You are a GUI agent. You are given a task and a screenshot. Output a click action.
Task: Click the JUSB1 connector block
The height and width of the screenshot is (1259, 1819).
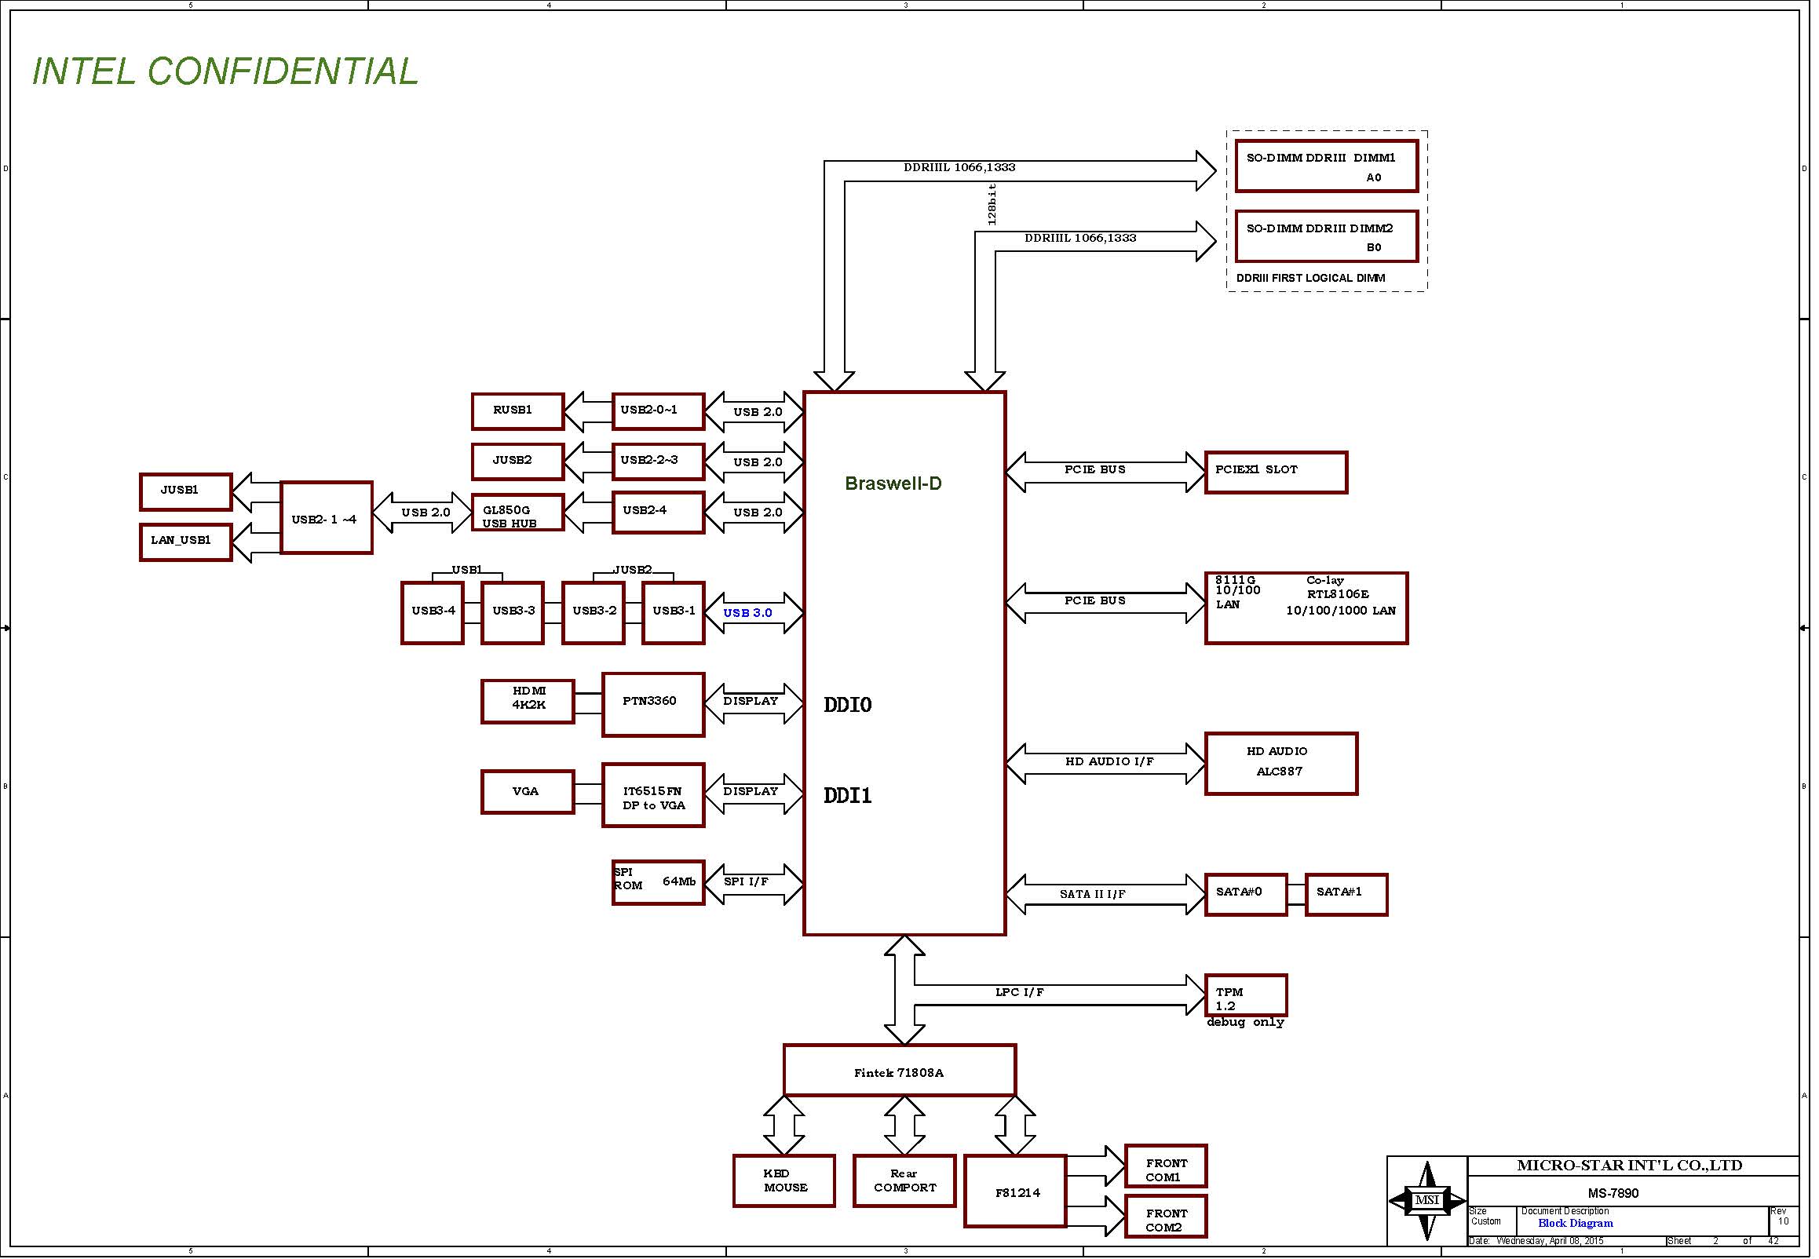coord(185,492)
